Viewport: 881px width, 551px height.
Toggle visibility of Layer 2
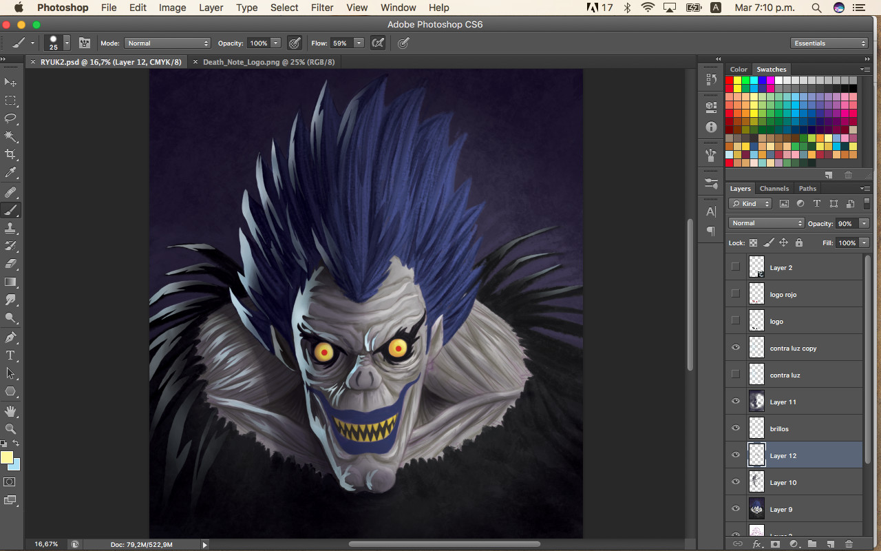coord(735,267)
